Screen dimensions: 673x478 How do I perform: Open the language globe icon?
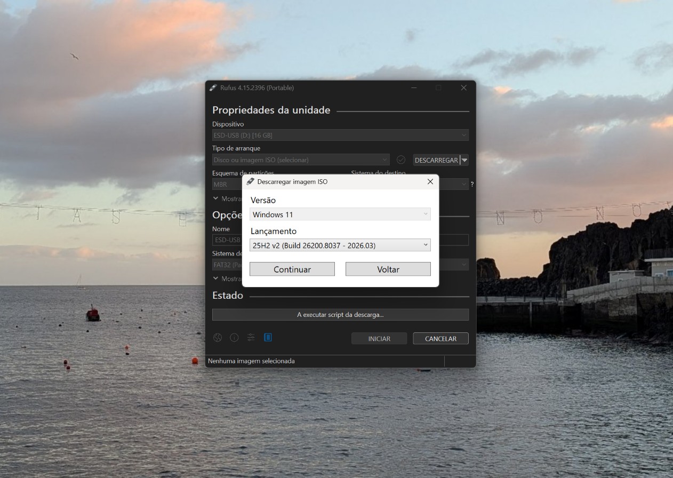click(218, 337)
